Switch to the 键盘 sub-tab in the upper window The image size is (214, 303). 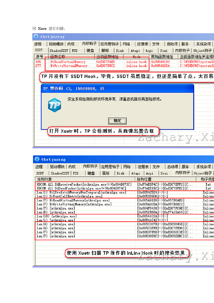point(90,50)
